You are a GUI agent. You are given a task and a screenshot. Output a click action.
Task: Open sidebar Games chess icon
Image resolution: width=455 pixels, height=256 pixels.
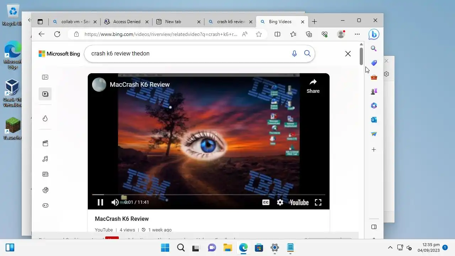click(x=374, y=91)
